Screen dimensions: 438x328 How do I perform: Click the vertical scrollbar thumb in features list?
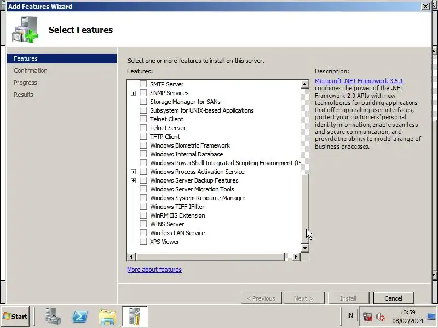pyautogui.click(x=305, y=208)
